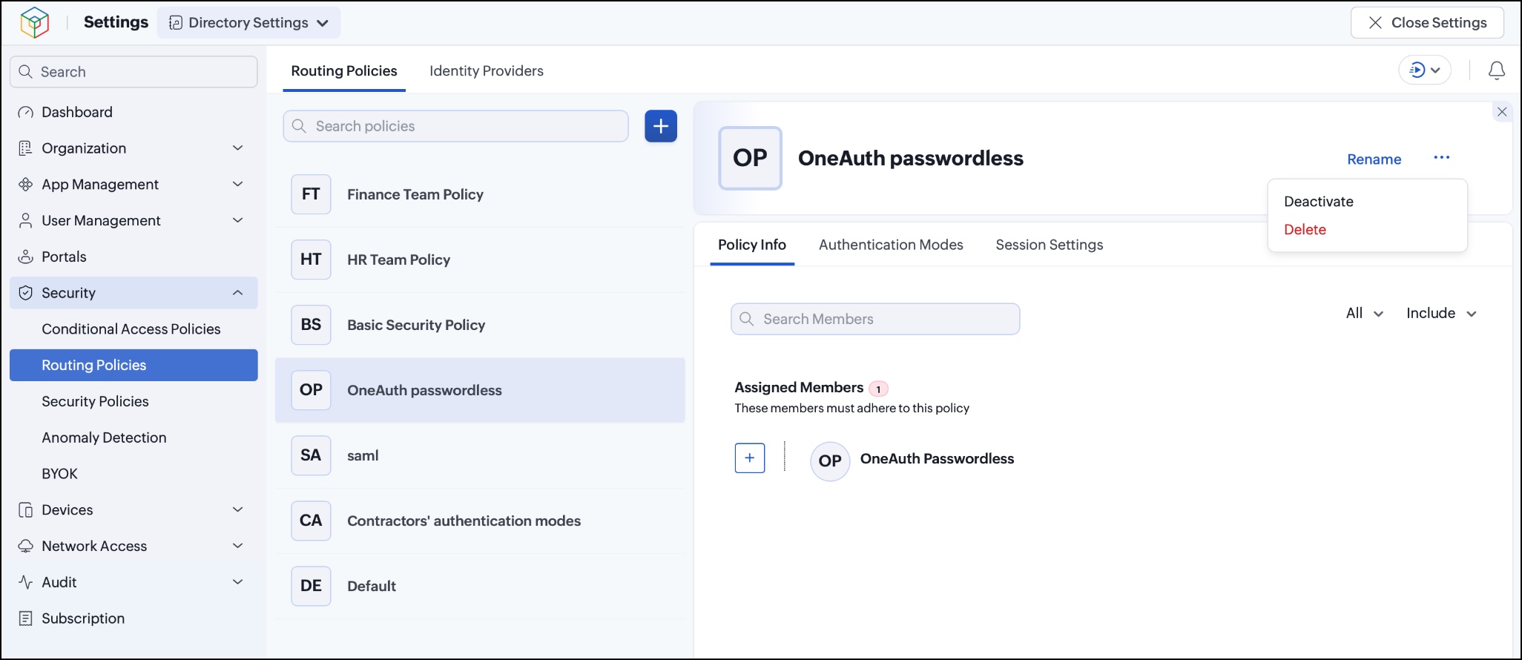Click the Devices icon in sidebar
This screenshot has height=660, width=1522.
click(26, 510)
